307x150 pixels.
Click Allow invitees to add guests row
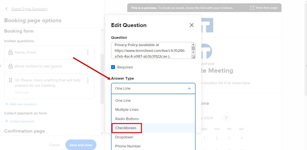[49, 66]
